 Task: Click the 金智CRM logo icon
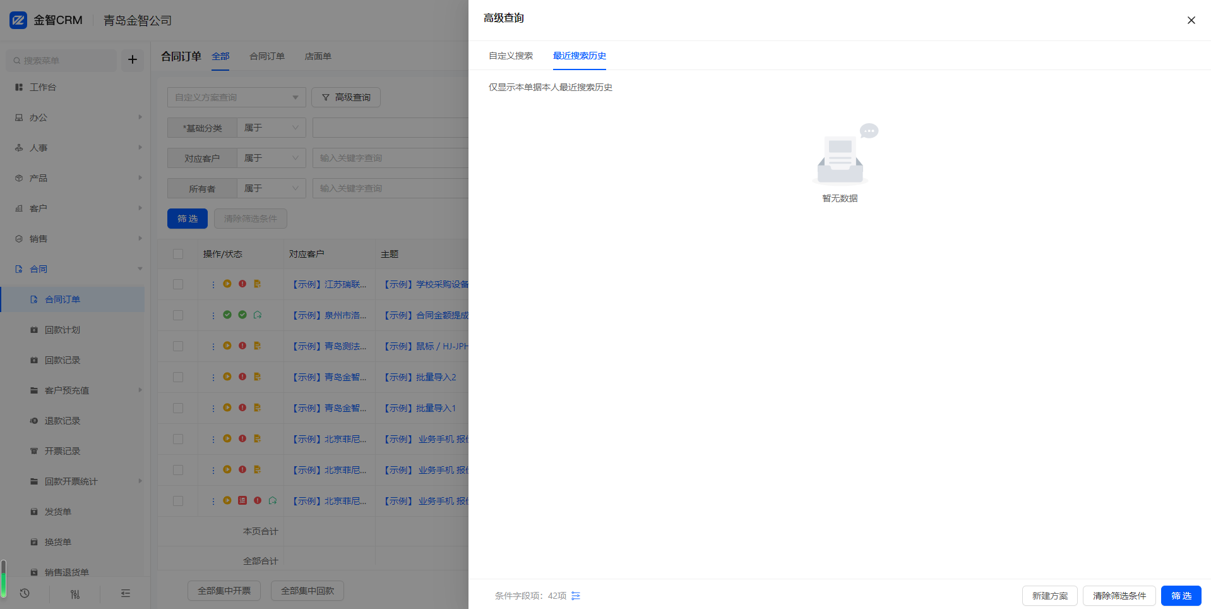(x=18, y=20)
